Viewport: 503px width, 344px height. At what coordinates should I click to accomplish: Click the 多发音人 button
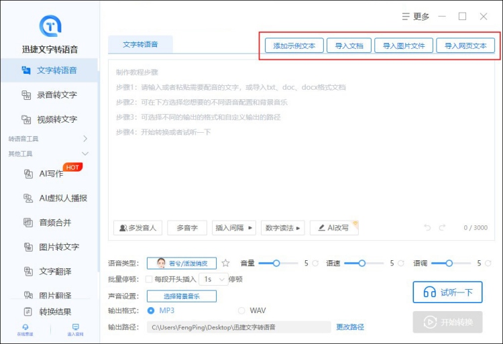138,227
